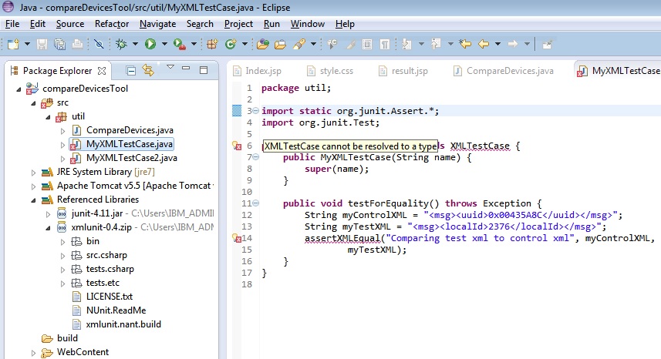Fold the constructor at line 7
Viewport: 661px width, 359px height.
255,157
